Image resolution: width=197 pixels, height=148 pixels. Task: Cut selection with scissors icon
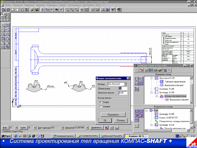click(43, 10)
